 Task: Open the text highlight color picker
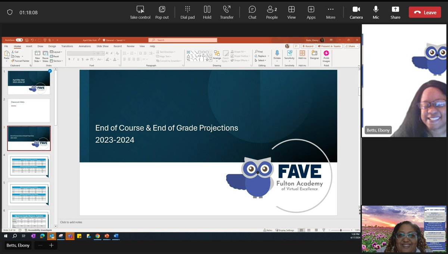pos(108,59)
